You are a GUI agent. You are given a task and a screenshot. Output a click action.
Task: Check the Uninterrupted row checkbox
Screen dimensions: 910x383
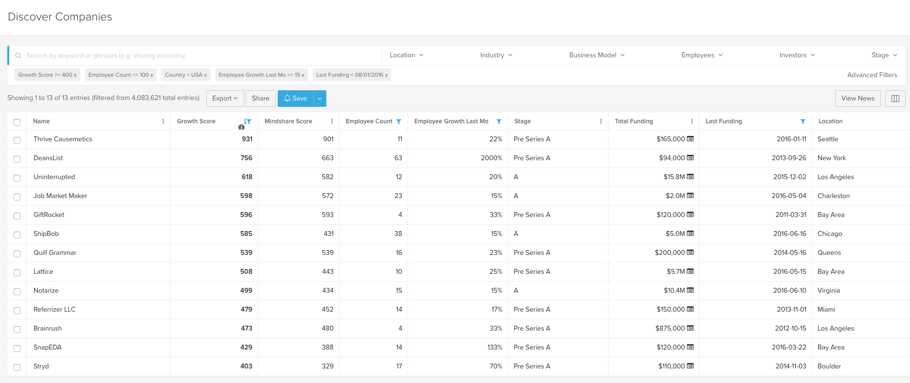pos(17,178)
